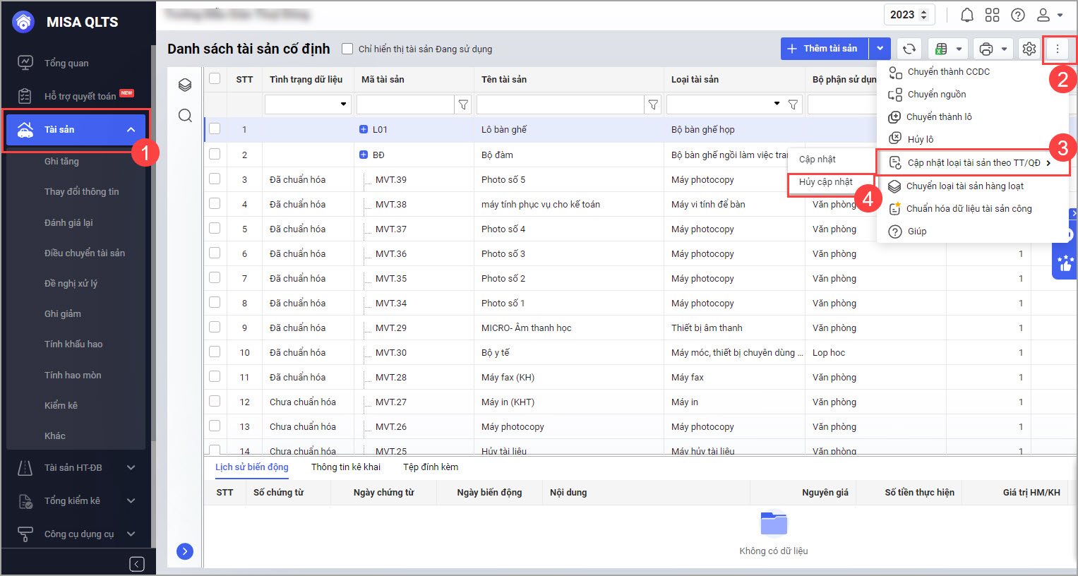
Task: Click the refresh data icon
Action: pos(909,49)
